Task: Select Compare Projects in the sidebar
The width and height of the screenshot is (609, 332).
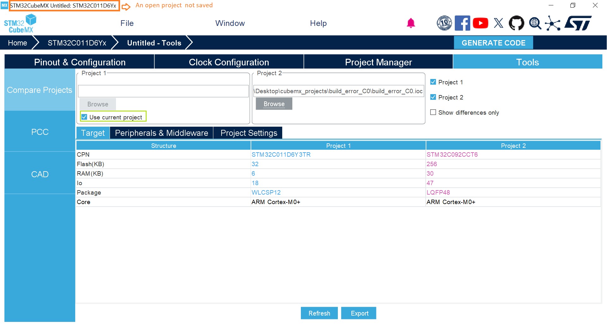Action: pos(40,90)
